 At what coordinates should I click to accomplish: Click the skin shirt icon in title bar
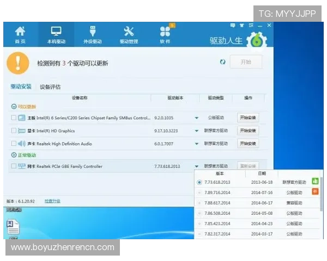(x=241, y=26)
